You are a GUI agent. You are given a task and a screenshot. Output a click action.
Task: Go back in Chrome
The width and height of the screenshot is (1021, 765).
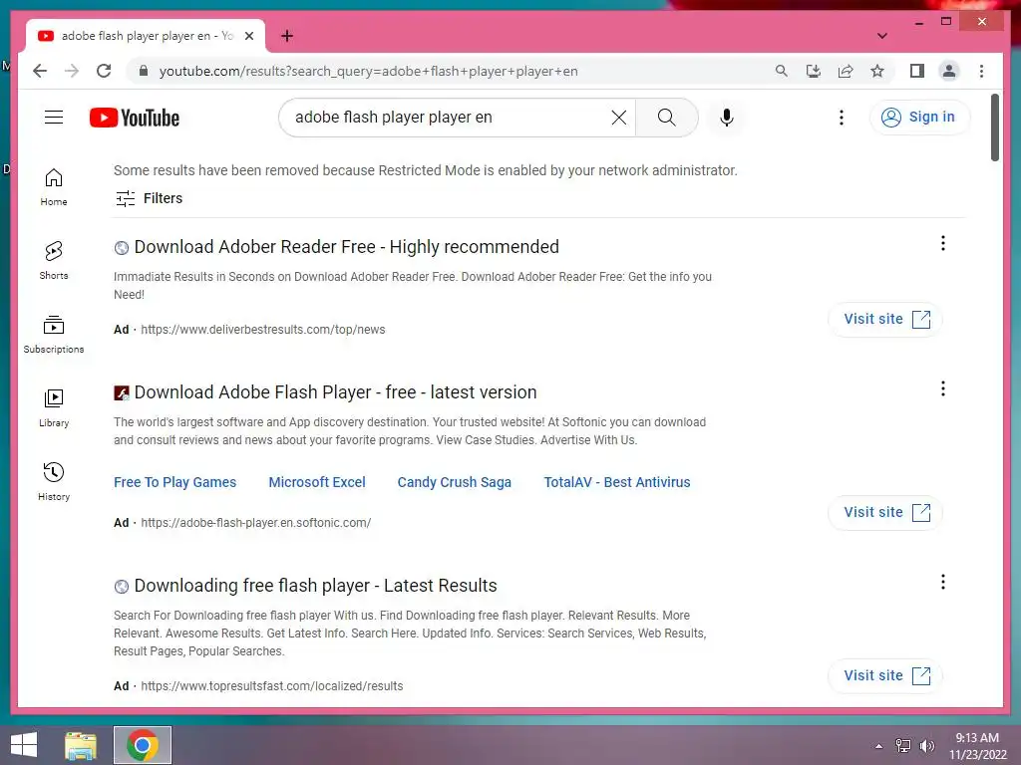click(40, 71)
